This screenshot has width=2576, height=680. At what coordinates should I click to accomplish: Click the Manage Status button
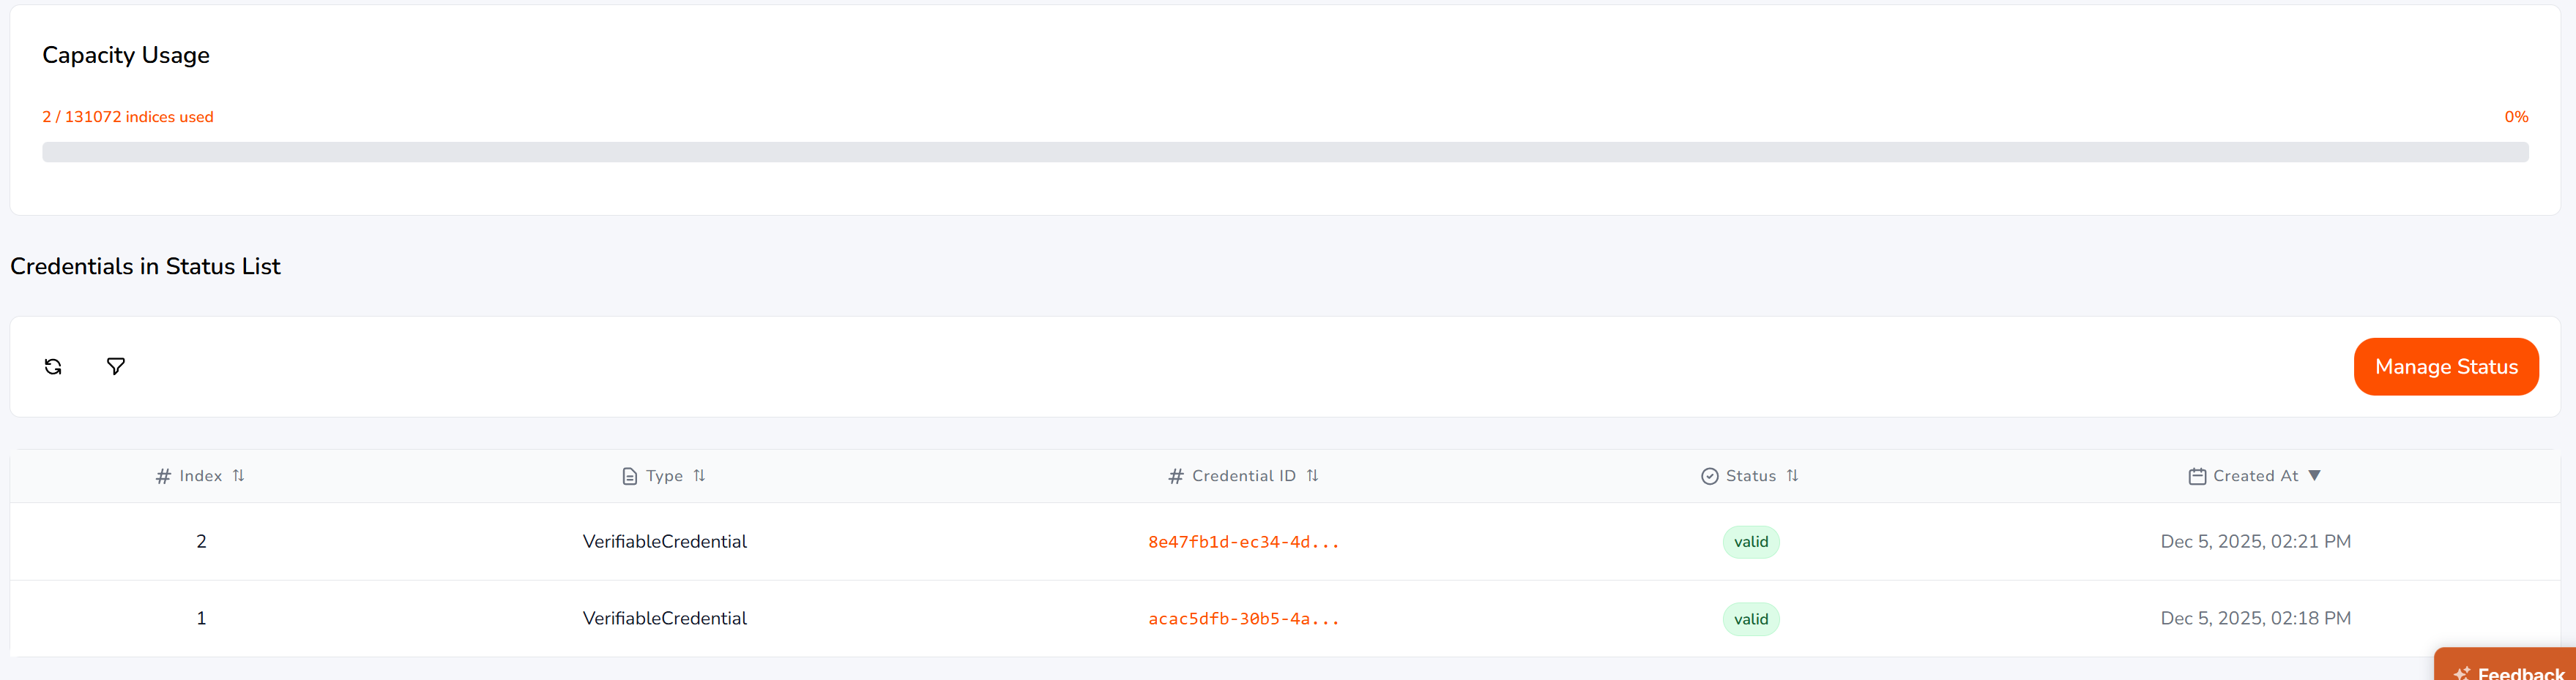click(2446, 366)
